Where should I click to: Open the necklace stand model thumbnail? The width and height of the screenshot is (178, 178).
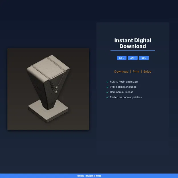click(48, 89)
